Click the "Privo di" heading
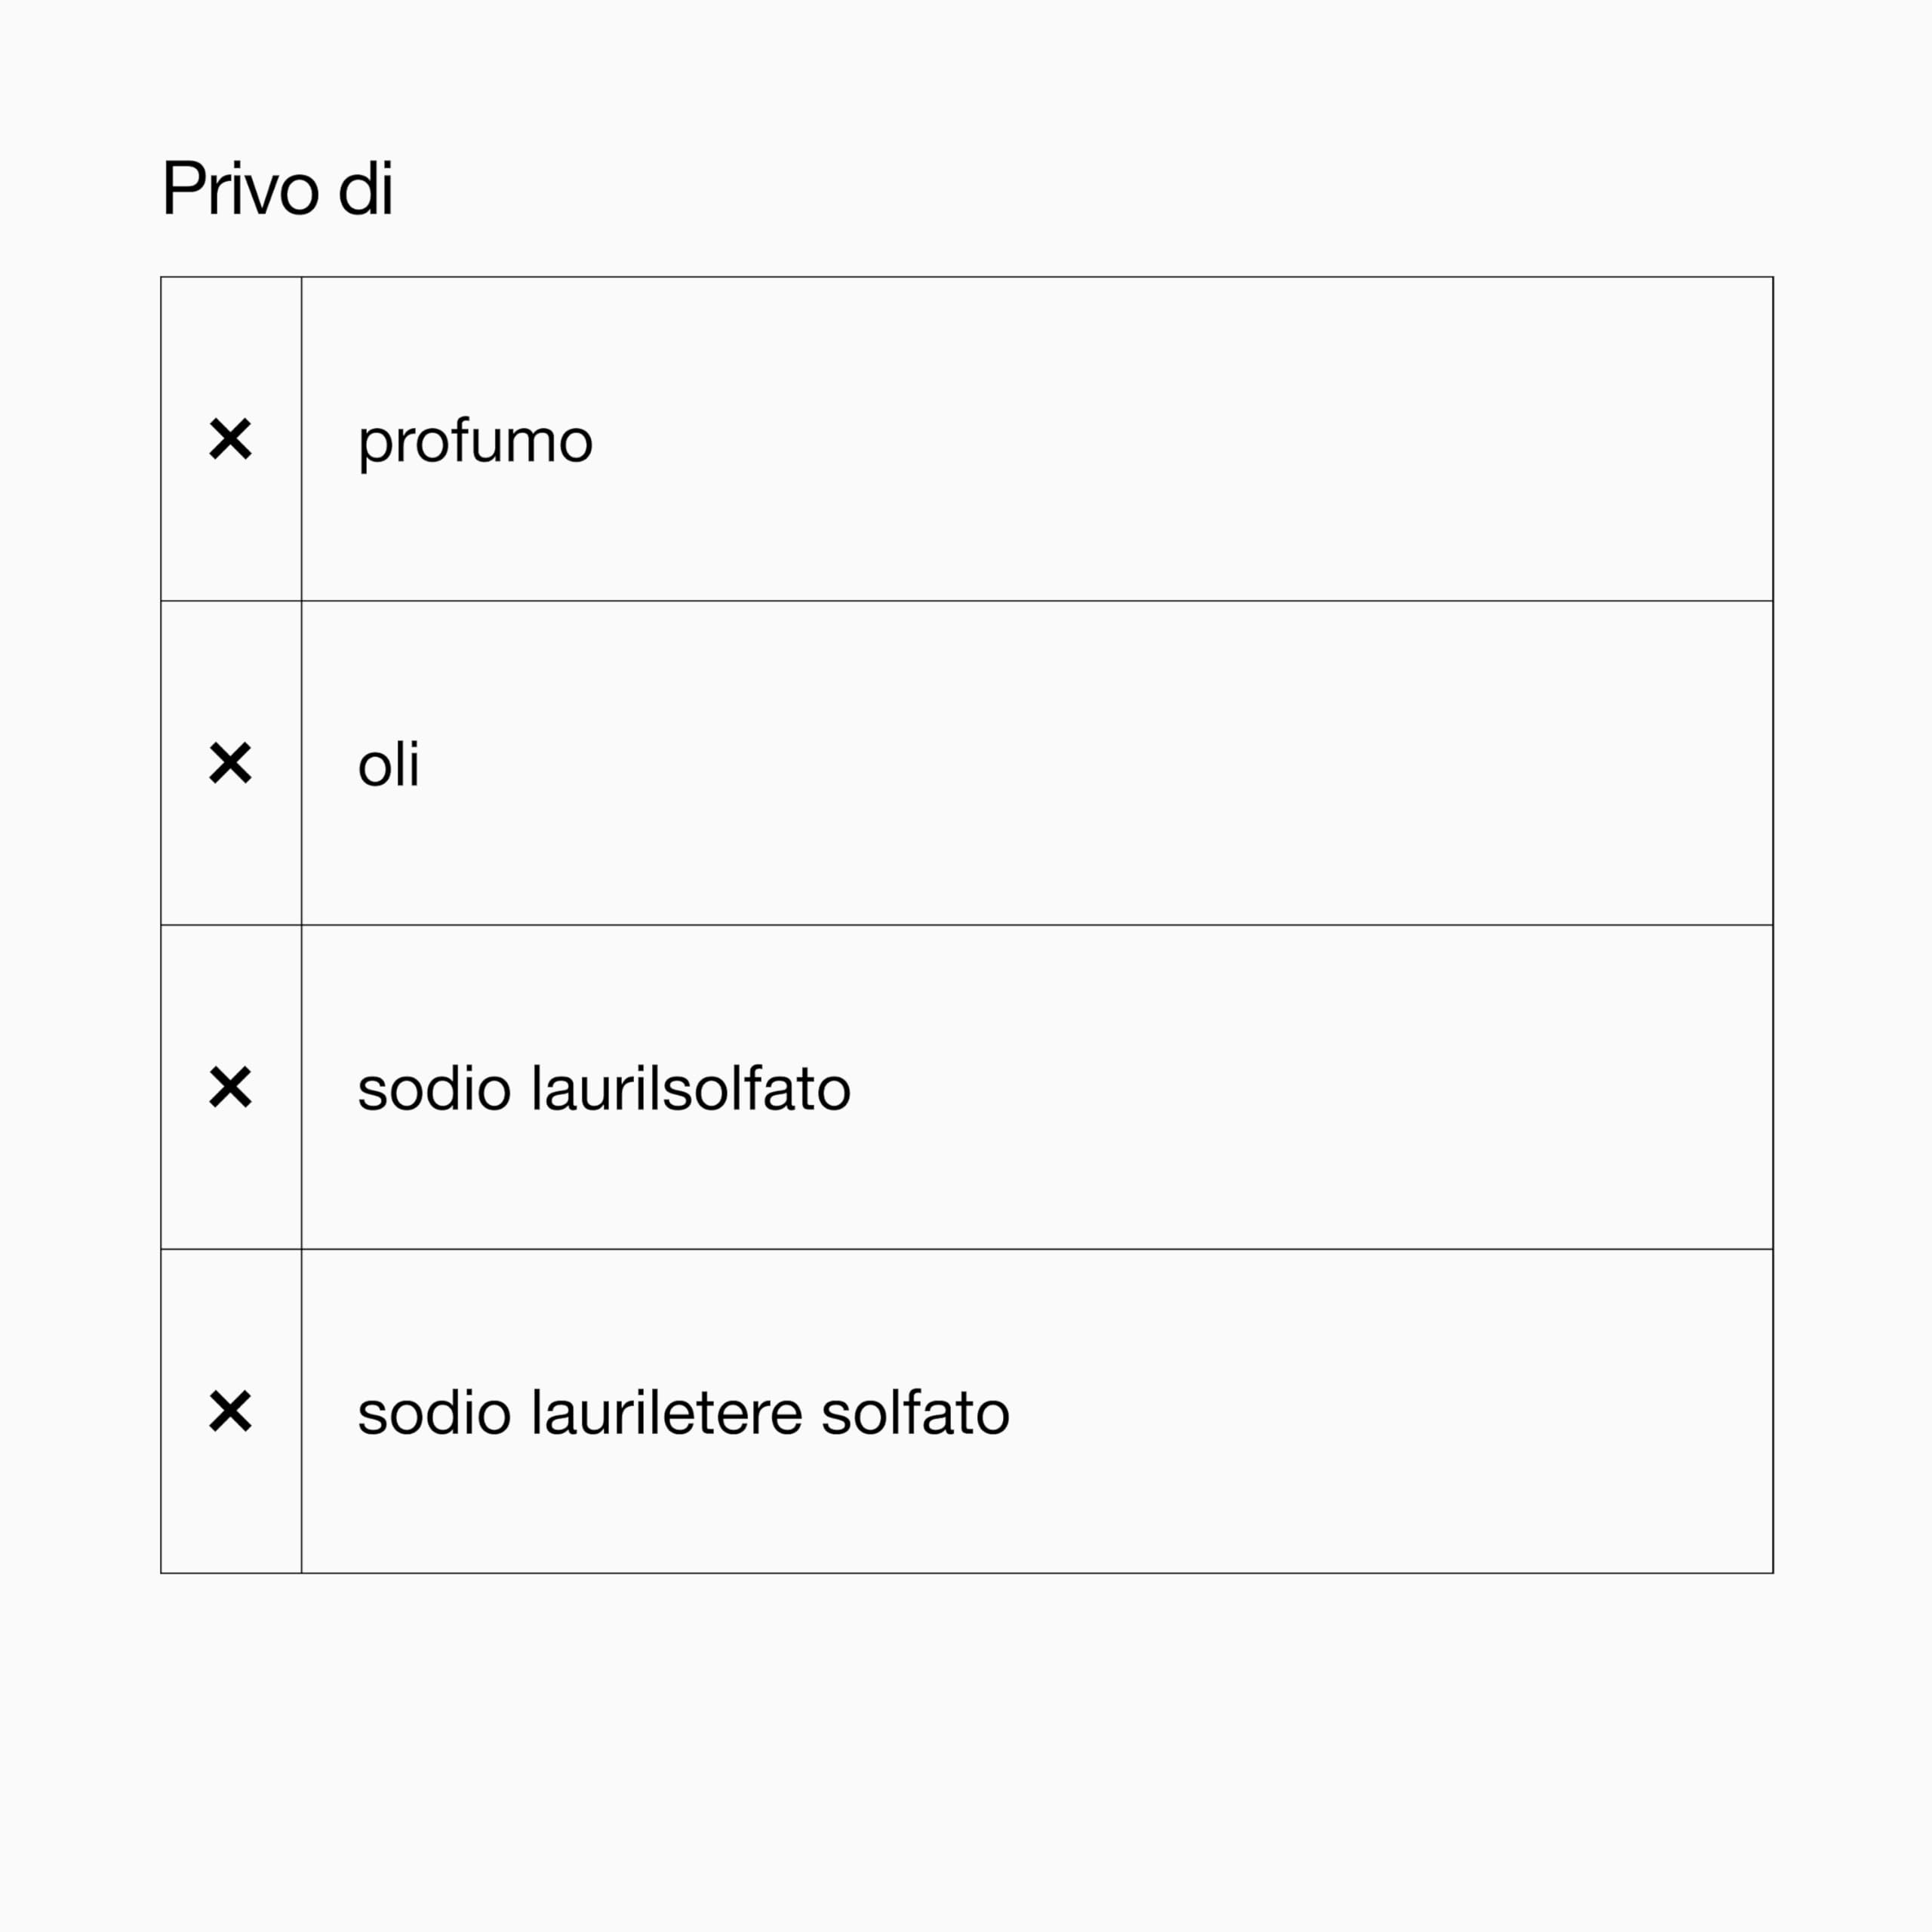 point(277,187)
